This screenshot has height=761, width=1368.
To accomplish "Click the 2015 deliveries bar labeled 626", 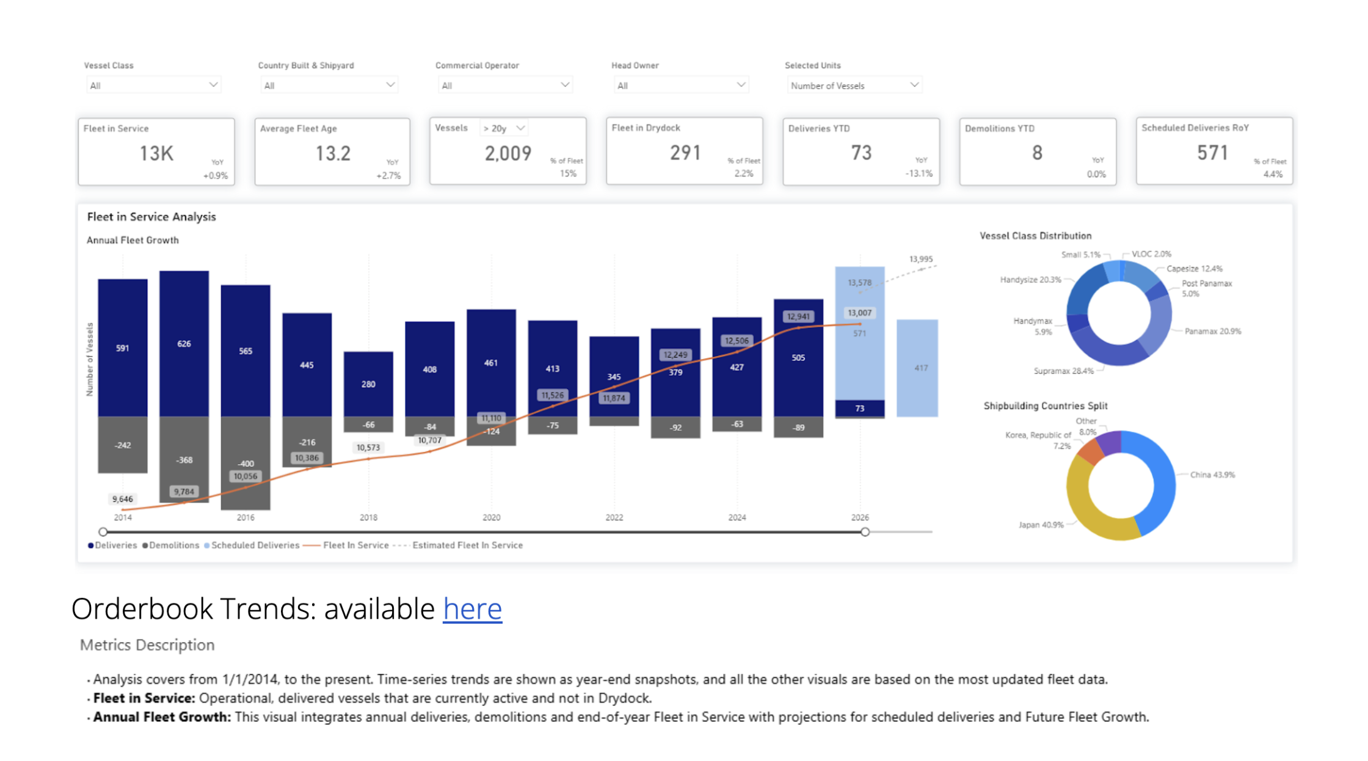I will 184,343.
